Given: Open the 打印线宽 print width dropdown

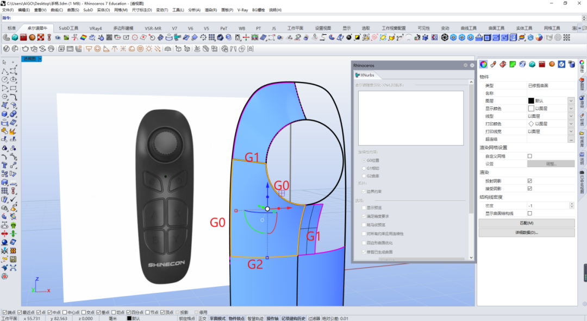Looking at the screenshot, I should [571, 131].
